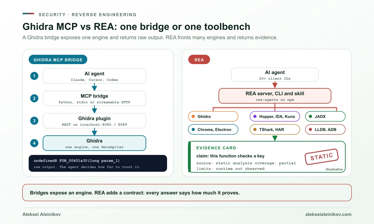Click the red STATIC stamp
The height and width of the screenshot is (224, 374).
(x=322, y=157)
